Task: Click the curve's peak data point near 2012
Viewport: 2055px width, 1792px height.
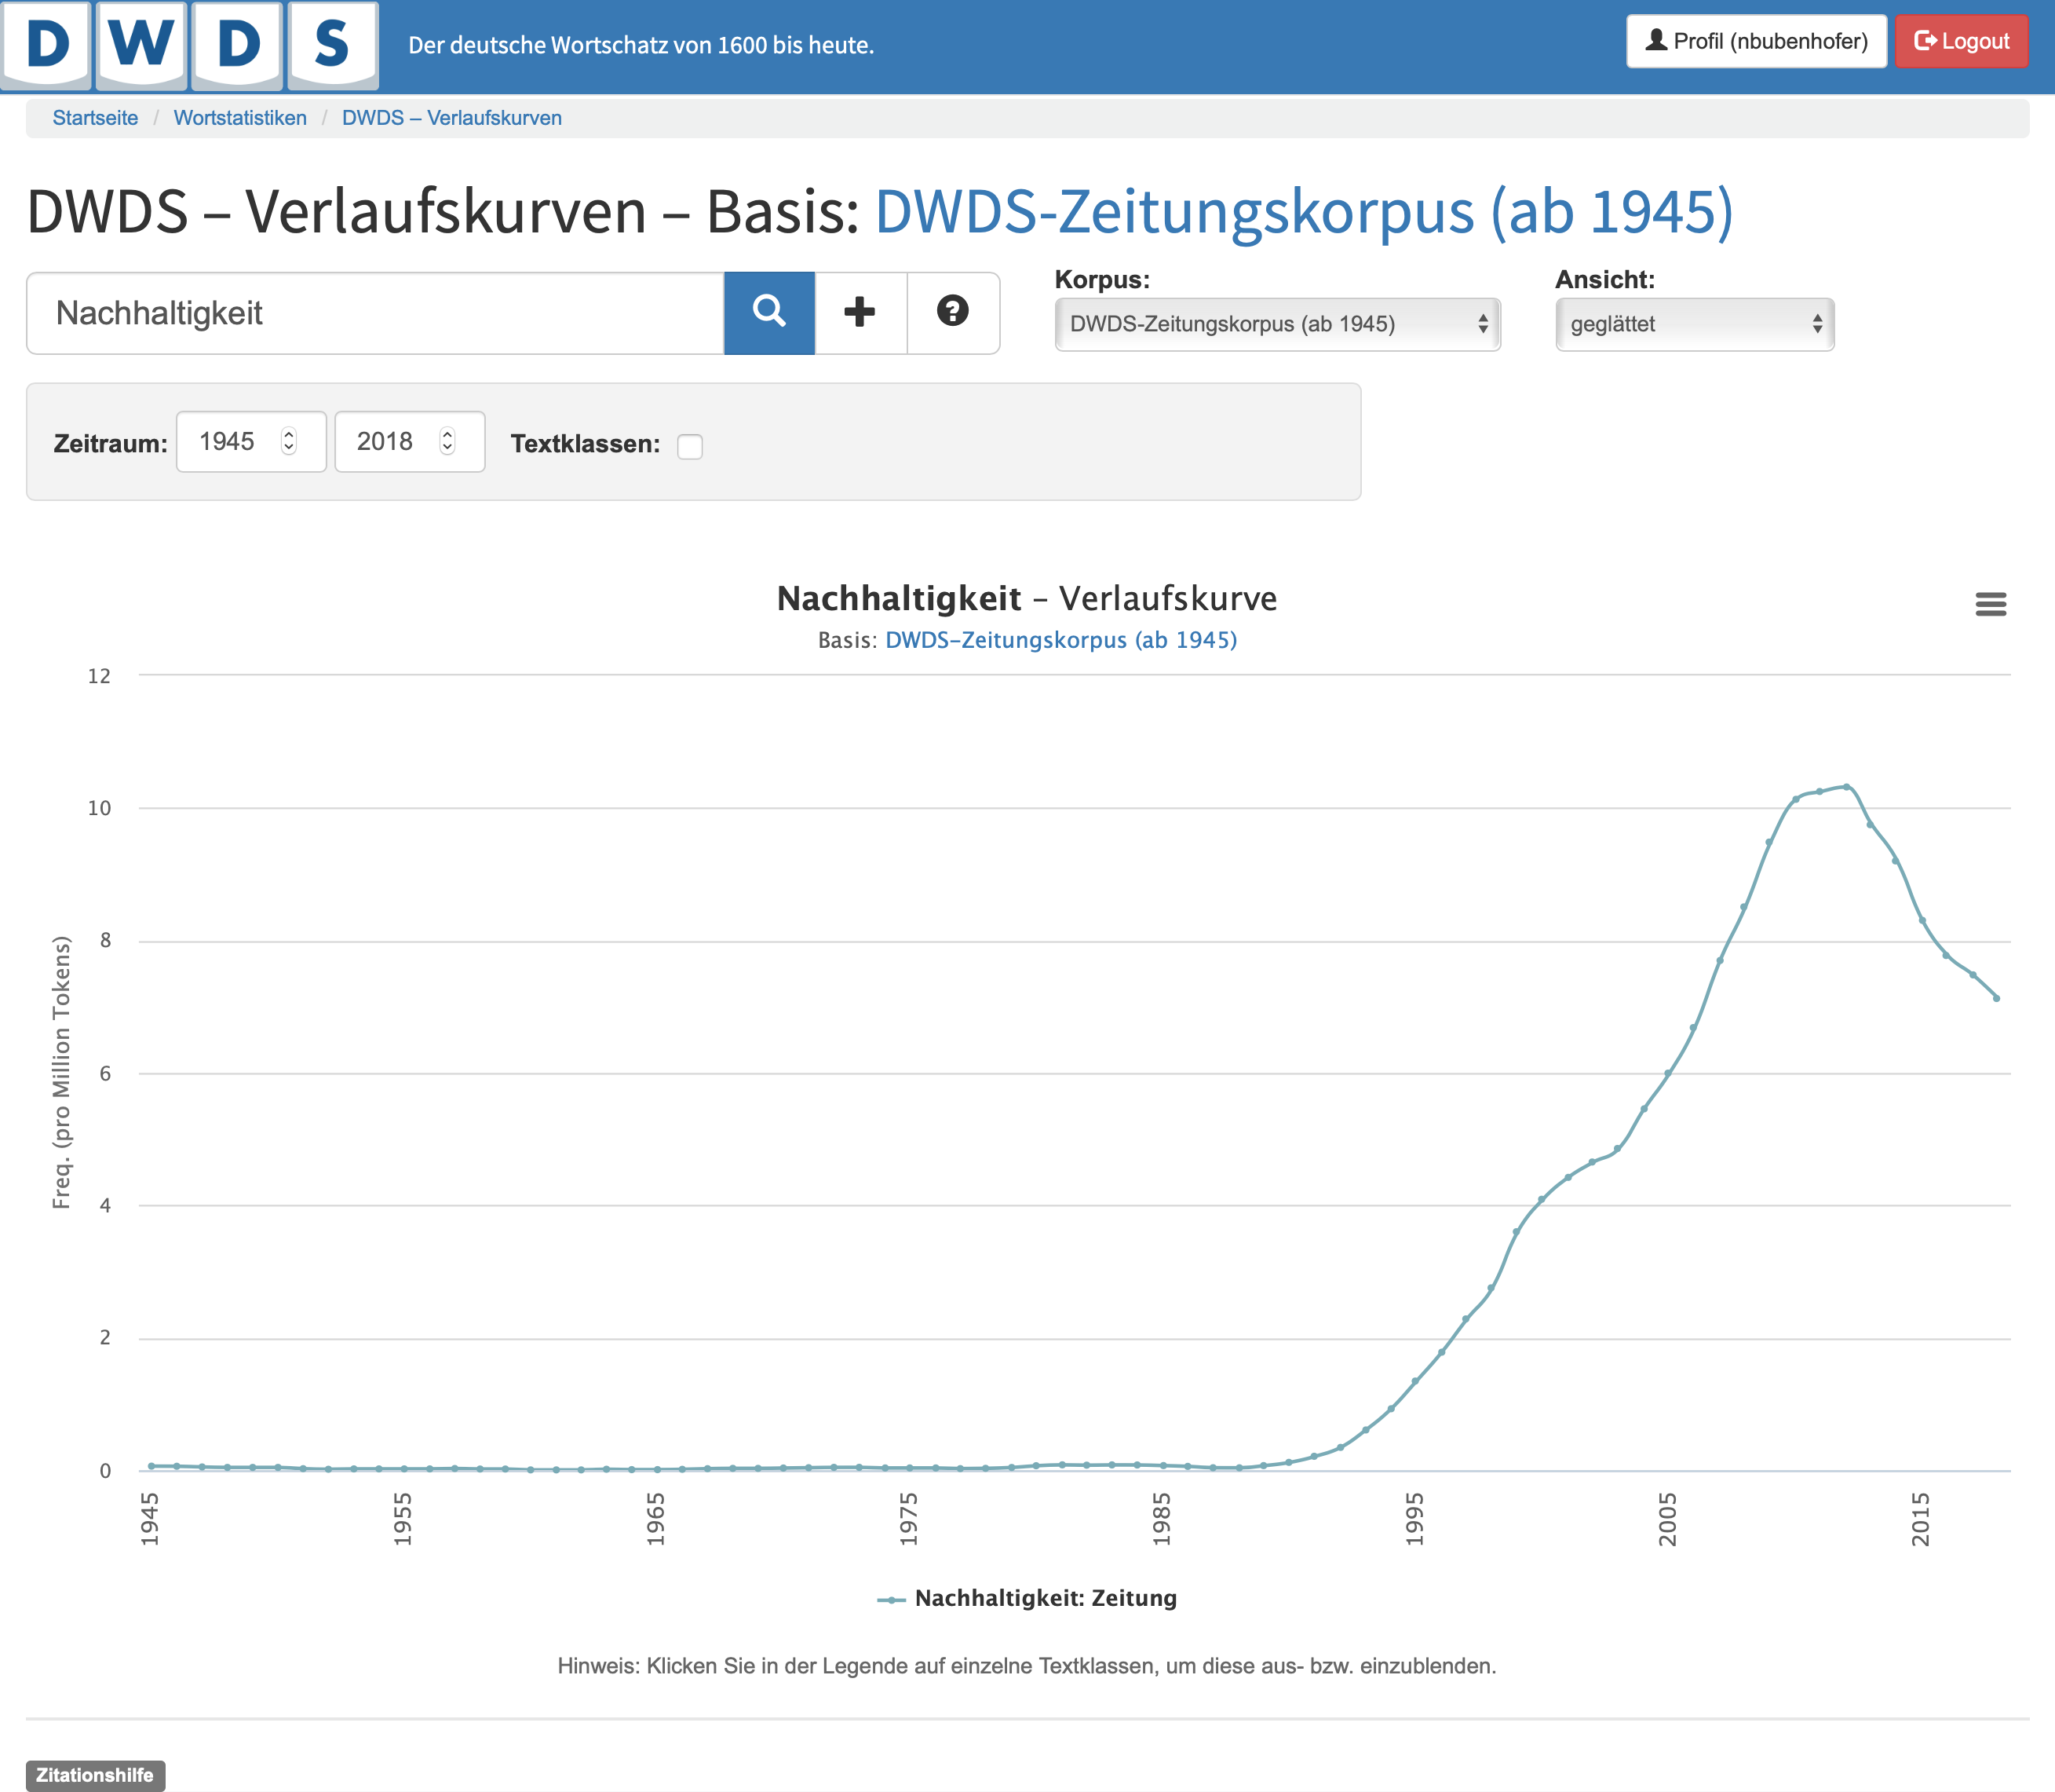Action: pyautogui.click(x=1846, y=787)
